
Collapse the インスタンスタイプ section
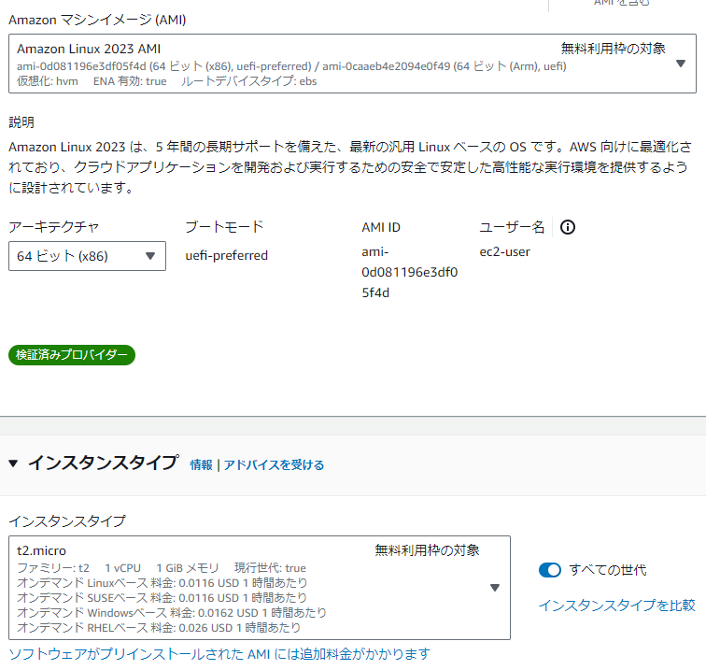pos(13,463)
